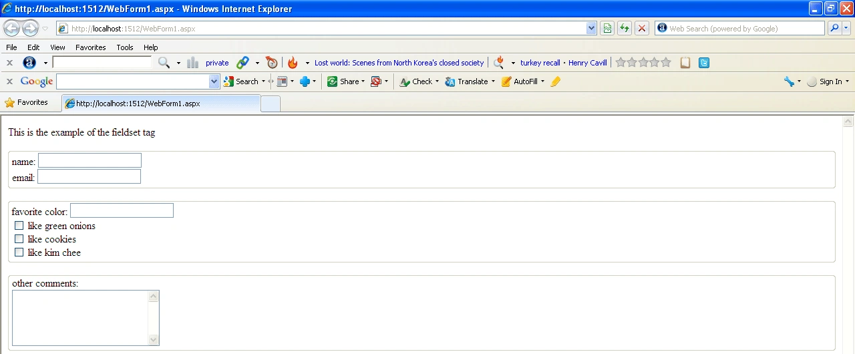Stop loading with the red X icon

pos(642,29)
